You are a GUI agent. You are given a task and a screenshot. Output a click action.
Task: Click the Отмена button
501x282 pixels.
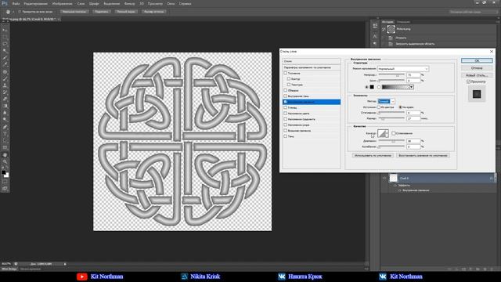(477, 68)
